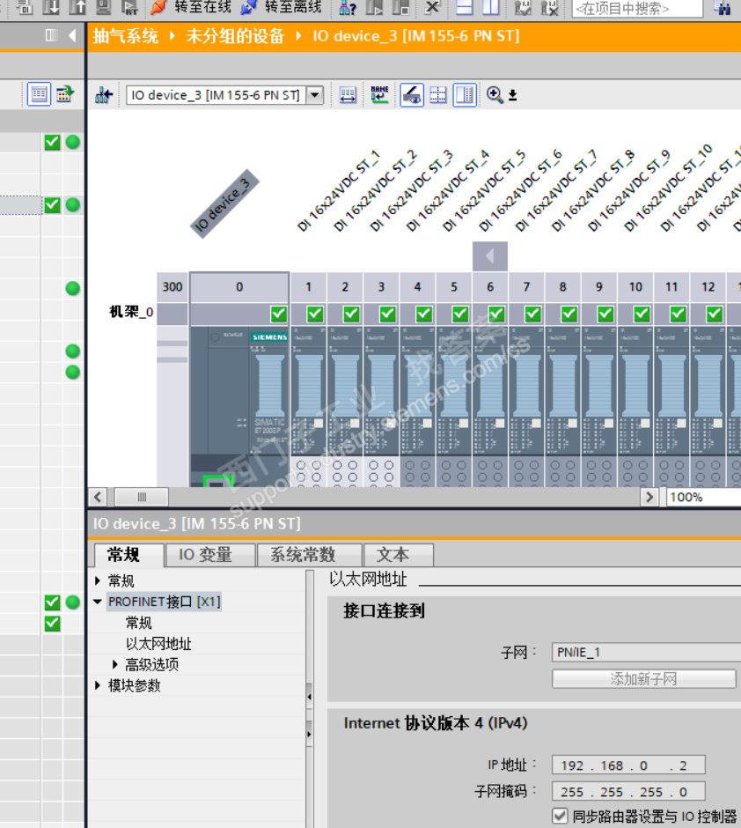The width and height of the screenshot is (741, 828).
Task: Toggle the Show module labels icon
Action: pos(412,95)
